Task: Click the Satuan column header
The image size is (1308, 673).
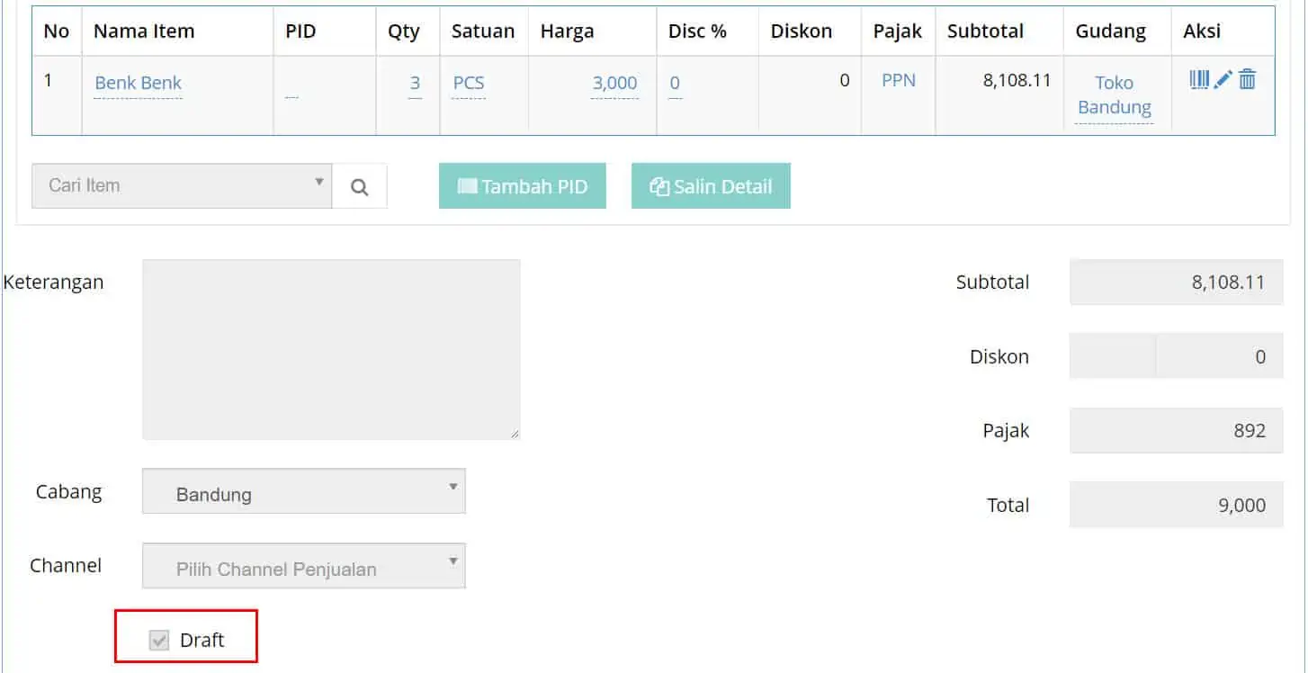Action: click(483, 31)
